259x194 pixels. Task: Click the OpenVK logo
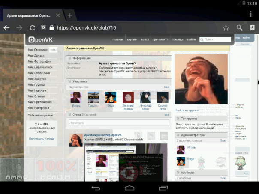click(40, 39)
